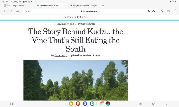Tap the Home navigation button
Image resolution: width=179 pixels, height=107 pixels.
(153, 104)
